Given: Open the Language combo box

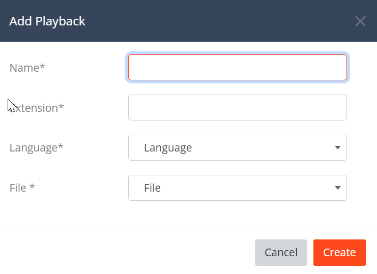Looking at the screenshot, I should pos(237,147).
